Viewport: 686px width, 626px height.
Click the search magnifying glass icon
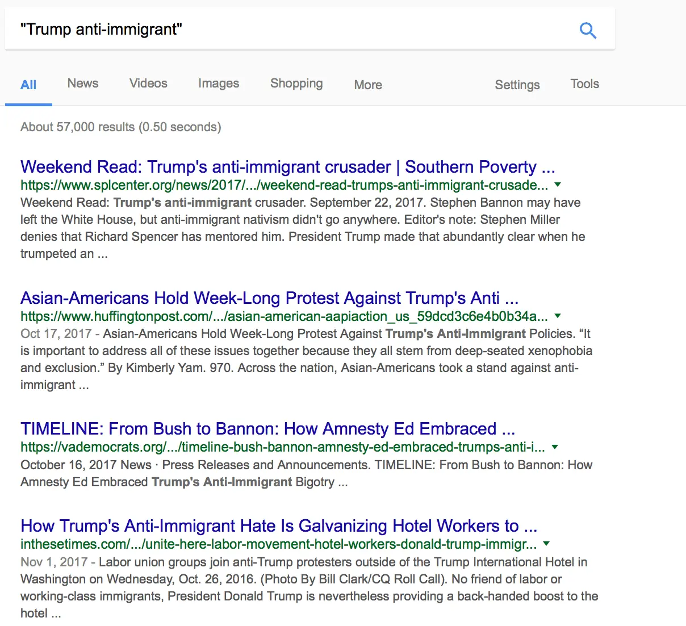tap(588, 30)
